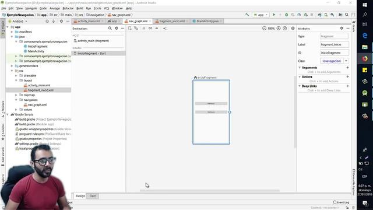Open the Destinations panel settings gear

click(x=117, y=29)
